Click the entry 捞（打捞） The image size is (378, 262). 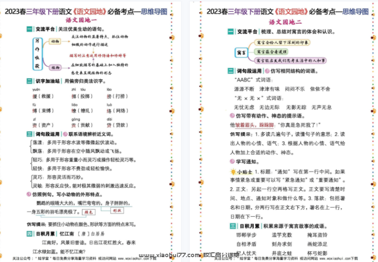pos(117,96)
